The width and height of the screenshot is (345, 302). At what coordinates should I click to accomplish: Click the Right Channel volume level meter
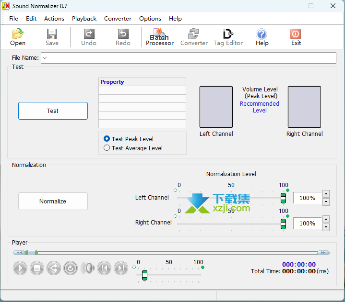click(x=304, y=107)
